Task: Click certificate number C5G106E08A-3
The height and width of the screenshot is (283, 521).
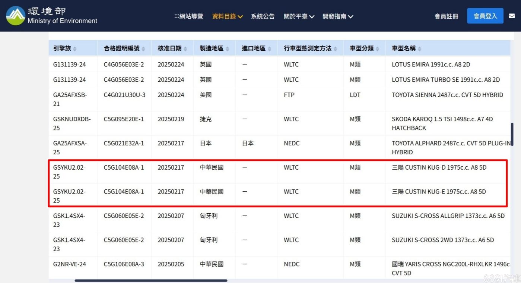Action: (124, 264)
